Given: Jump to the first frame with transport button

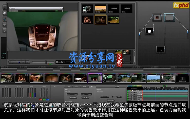Looking at the screenshot, I should point(11,62).
